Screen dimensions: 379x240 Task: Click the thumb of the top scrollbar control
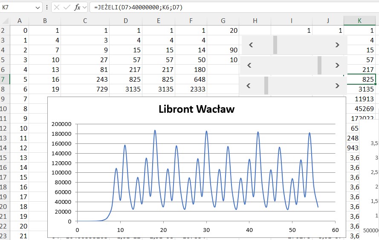(275, 45)
